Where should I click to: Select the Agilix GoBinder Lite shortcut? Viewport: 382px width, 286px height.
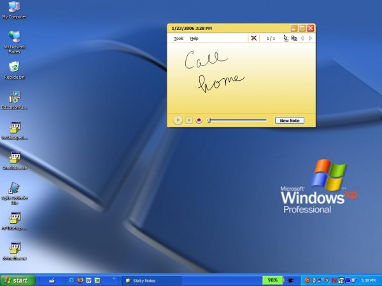coord(15,193)
